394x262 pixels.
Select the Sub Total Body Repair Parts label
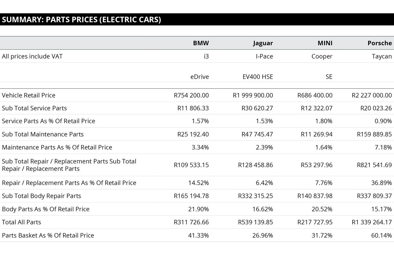(41, 196)
